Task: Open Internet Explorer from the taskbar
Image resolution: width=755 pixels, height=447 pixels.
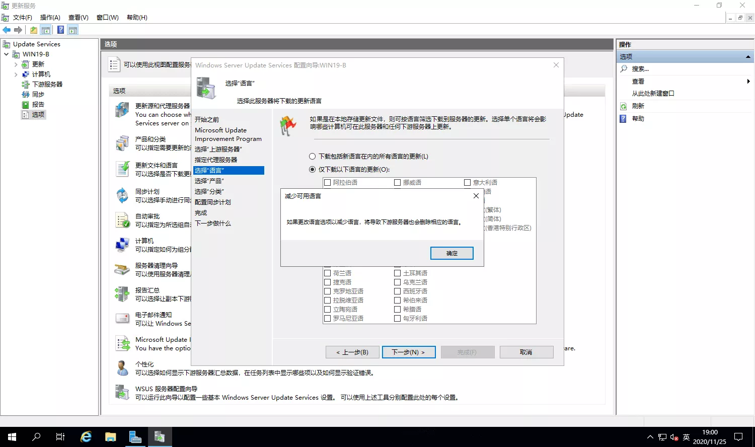Action: click(x=86, y=436)
